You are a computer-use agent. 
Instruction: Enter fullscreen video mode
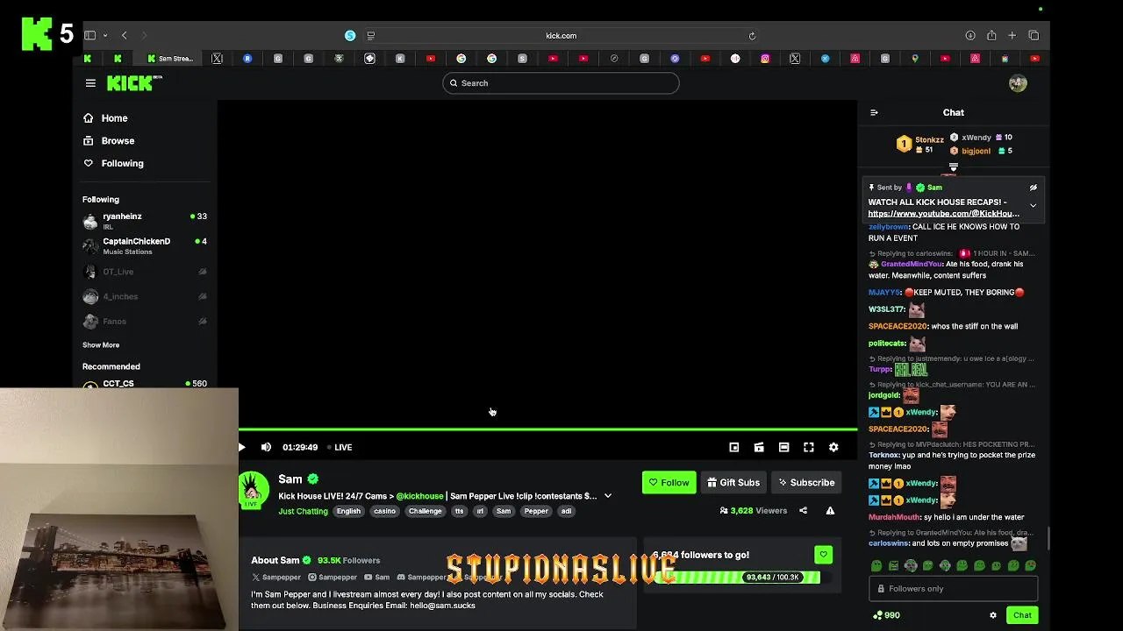tap(809, 447)
